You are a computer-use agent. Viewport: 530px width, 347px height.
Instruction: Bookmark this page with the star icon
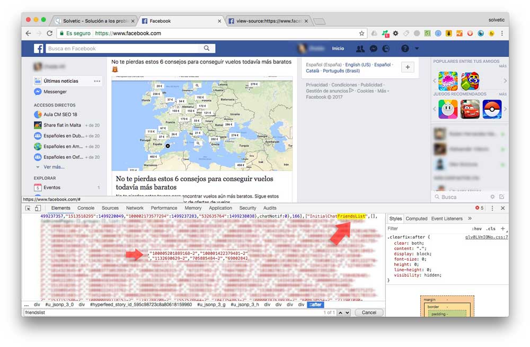[x=361, y=33]
